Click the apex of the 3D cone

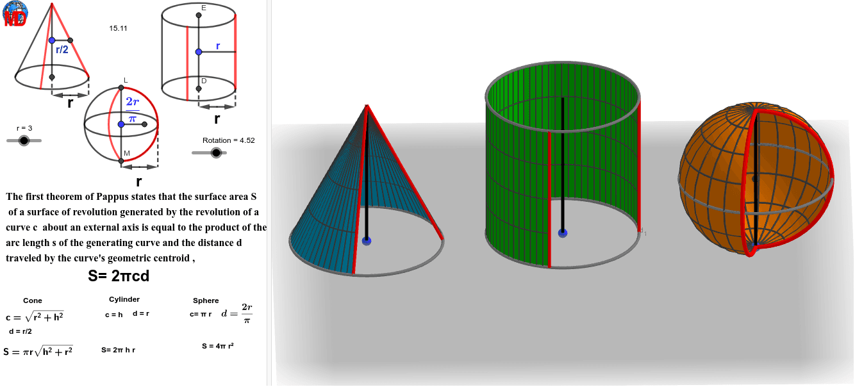tap(367, 106)
